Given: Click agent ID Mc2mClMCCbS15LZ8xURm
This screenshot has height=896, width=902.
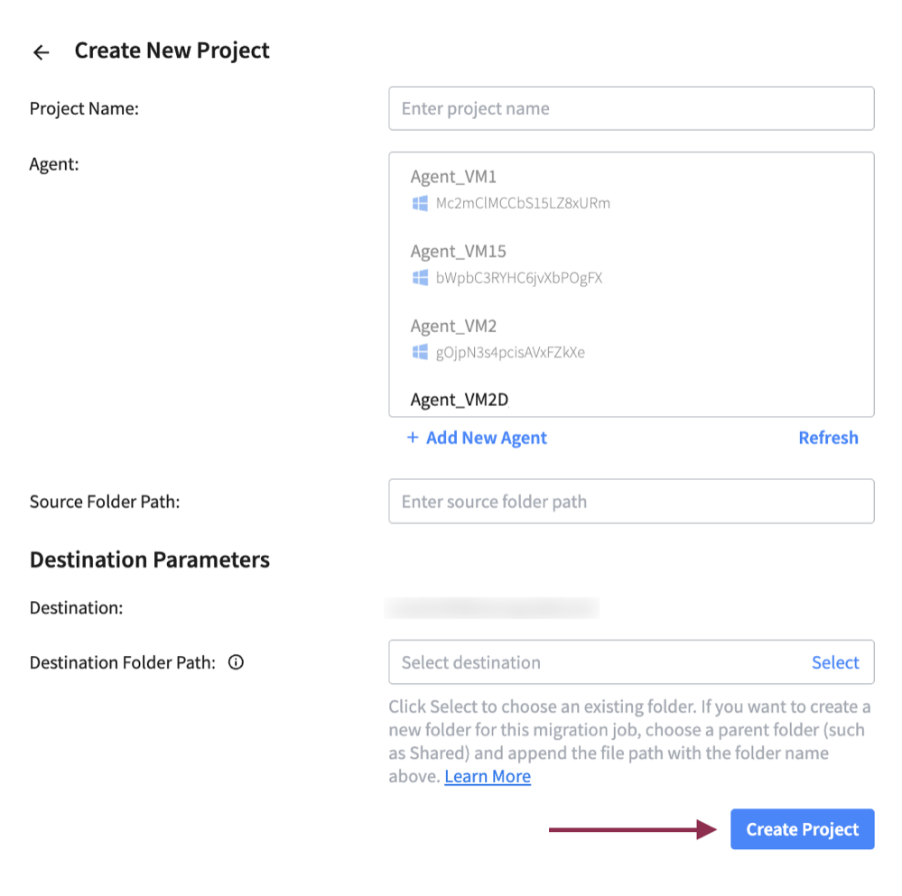Looking at the screenshot, I should [x=523, y=203].
